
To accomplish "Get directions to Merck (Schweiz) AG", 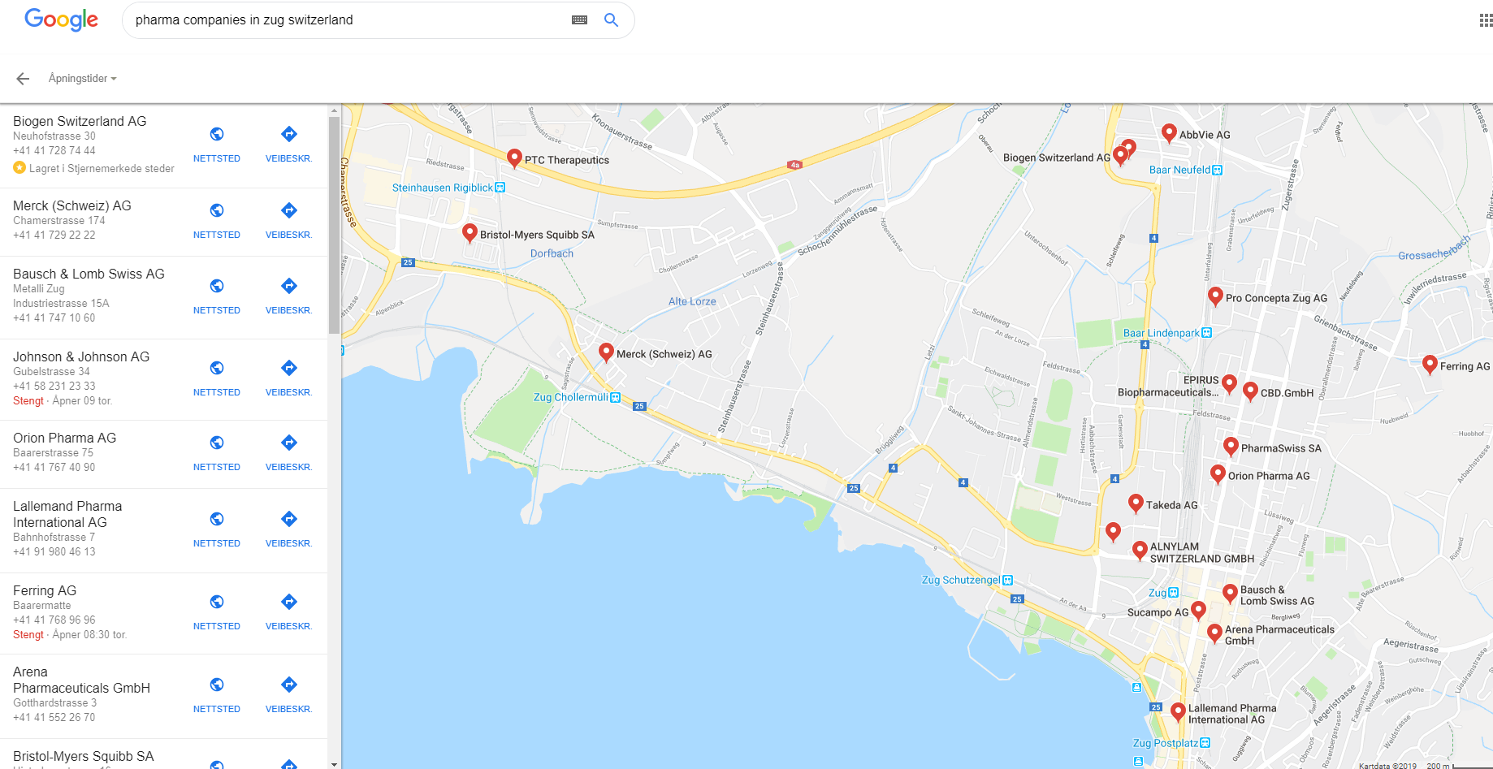I will coord(289,210).
